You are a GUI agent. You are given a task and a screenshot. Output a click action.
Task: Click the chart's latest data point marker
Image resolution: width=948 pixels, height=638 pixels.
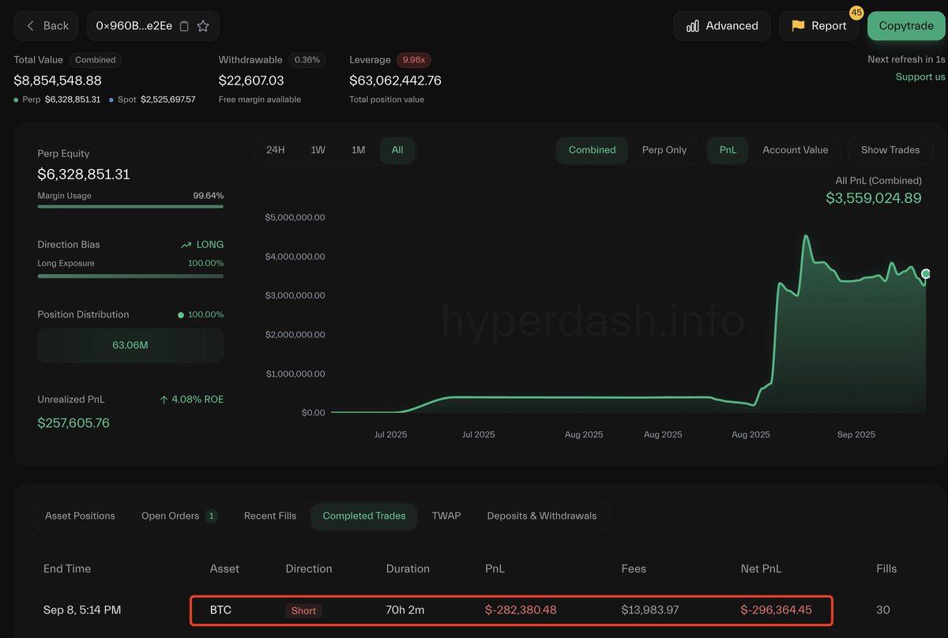(926, 274)
